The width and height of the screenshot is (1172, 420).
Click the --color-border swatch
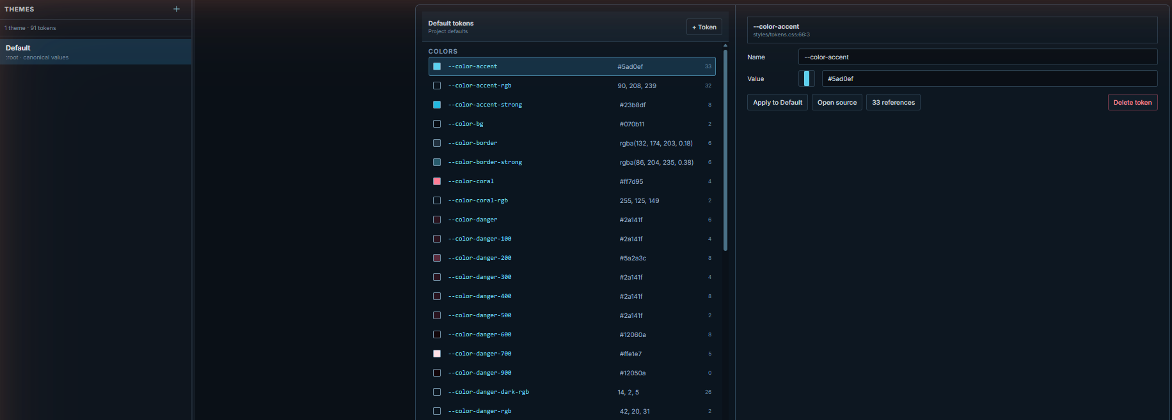tap(437, 143)
